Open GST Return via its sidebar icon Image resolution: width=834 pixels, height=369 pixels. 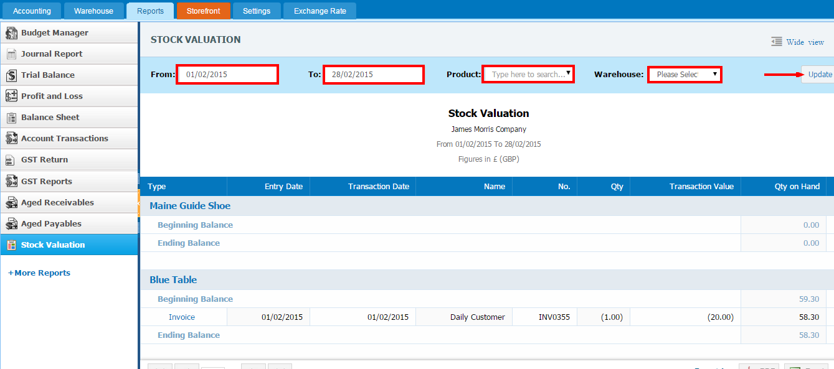[x=11, y=160]
